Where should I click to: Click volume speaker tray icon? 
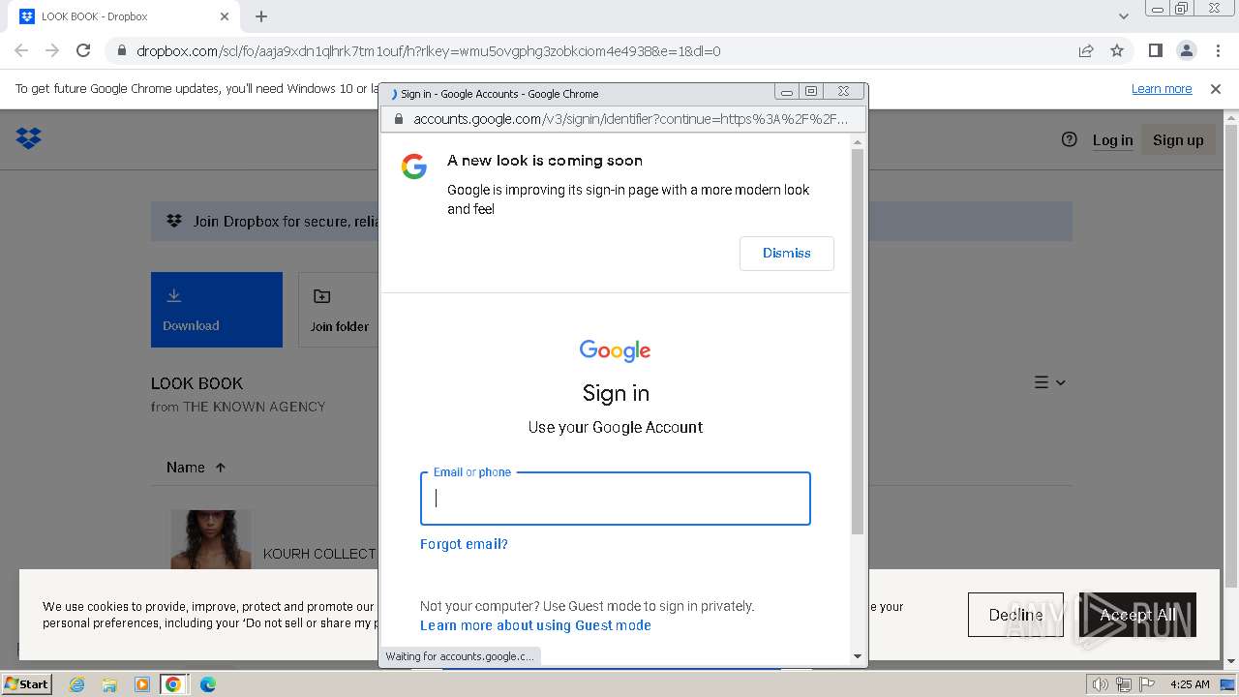click(1101, 684)
